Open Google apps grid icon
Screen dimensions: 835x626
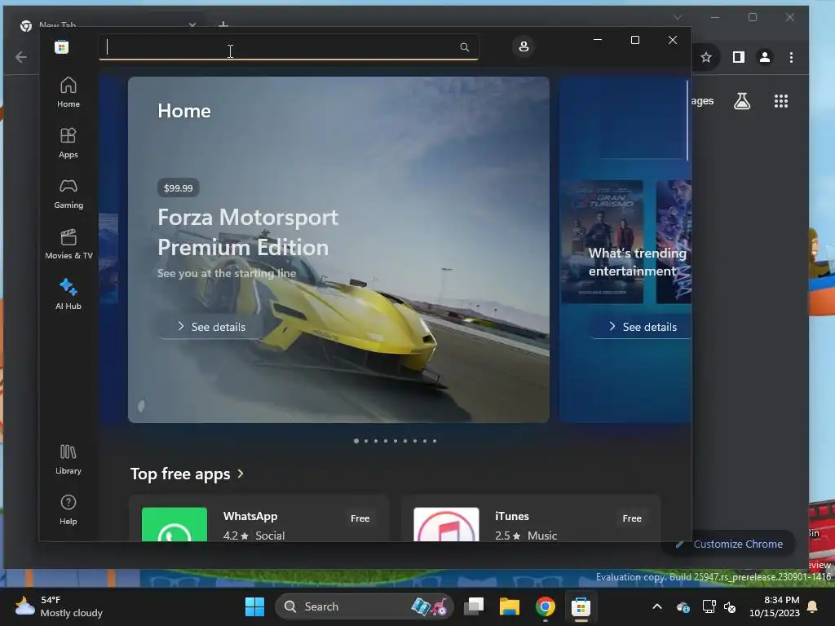781,101
